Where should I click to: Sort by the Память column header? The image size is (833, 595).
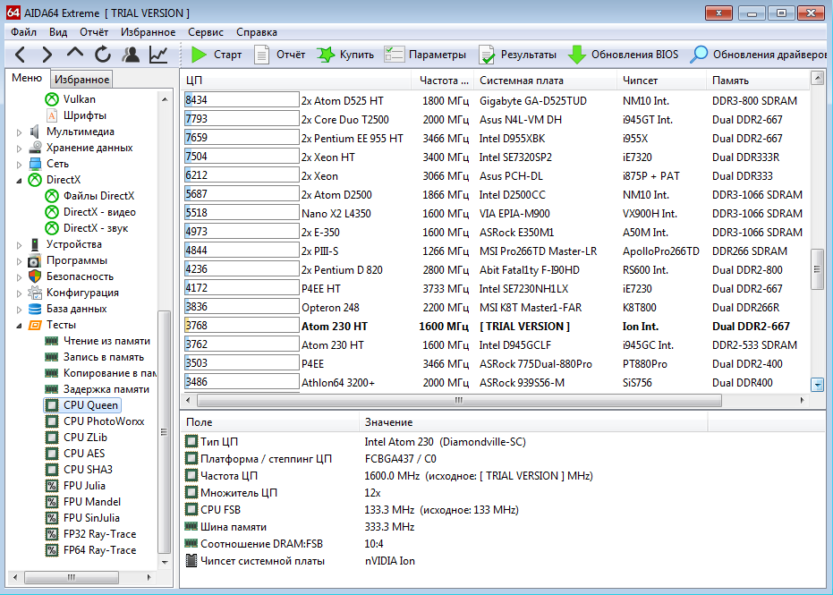tap(758, 81)
